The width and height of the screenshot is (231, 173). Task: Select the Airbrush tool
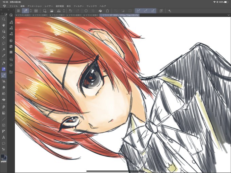(x=3, y=81)
